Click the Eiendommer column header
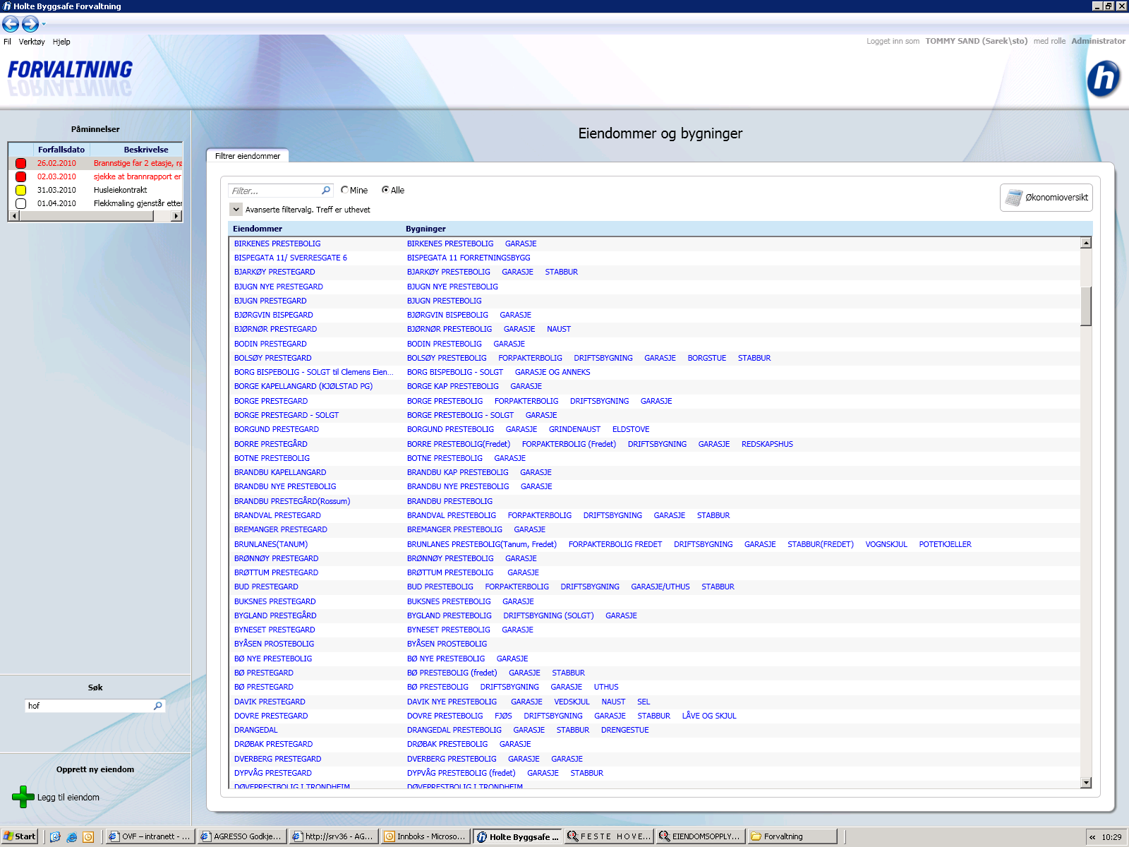This screenshot has width=1129, height=847. (258, 229)
